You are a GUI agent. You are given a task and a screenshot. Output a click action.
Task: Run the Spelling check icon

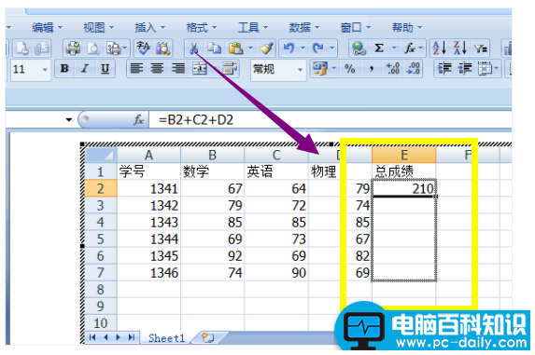click(143, 48)
